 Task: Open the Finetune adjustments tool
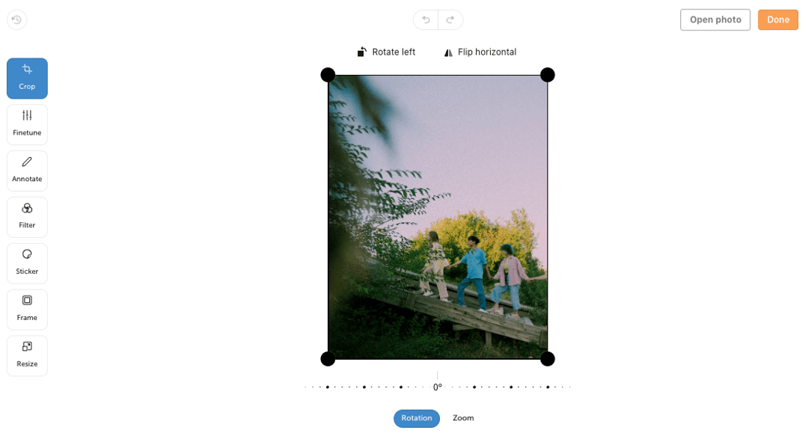click(27, 125)
